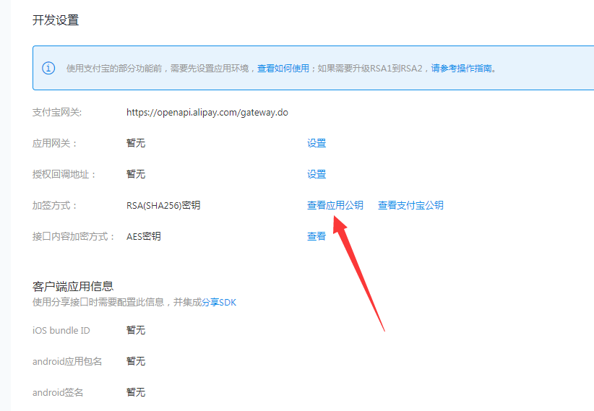Click the 开发设置 section heading

56,20
